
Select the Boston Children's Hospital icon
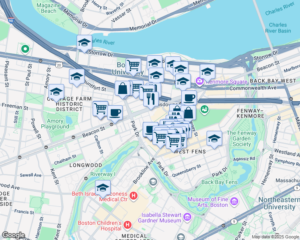pyautogui.click(x=128, y=225)
